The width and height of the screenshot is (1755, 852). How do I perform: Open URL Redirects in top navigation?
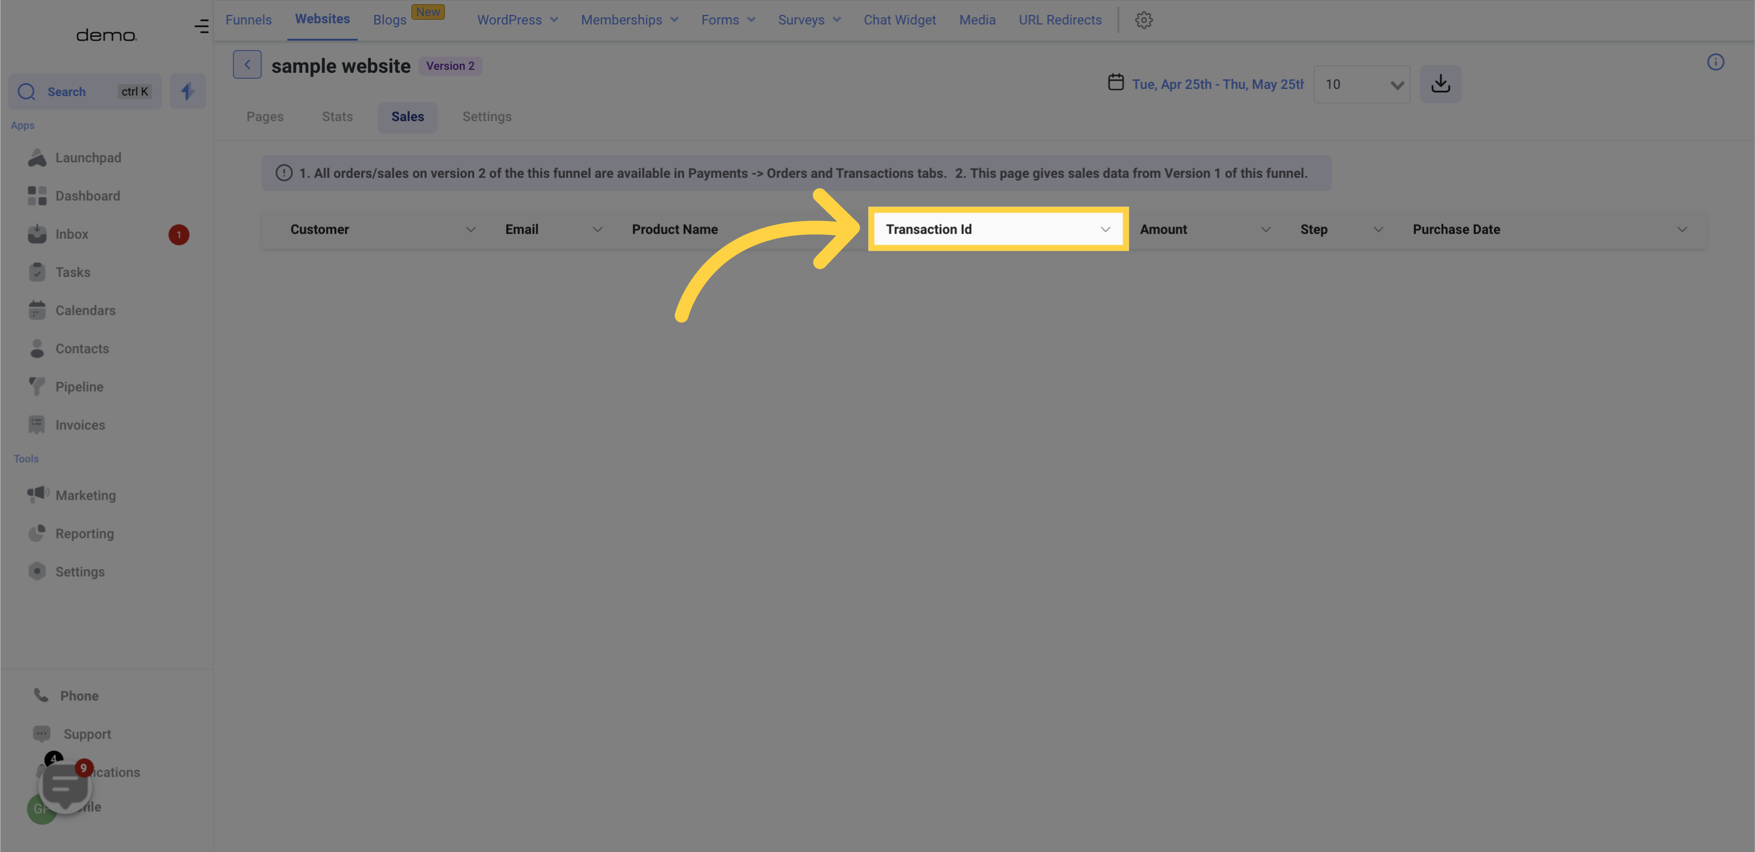[1059, 20]
